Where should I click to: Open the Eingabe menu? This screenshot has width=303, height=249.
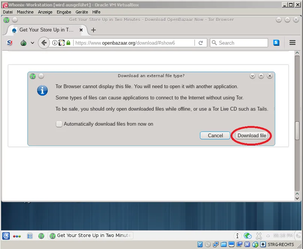tap(64, 12)
